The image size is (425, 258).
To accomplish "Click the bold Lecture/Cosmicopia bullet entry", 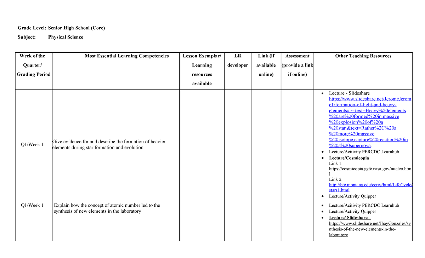I will (x=349, y=158).
